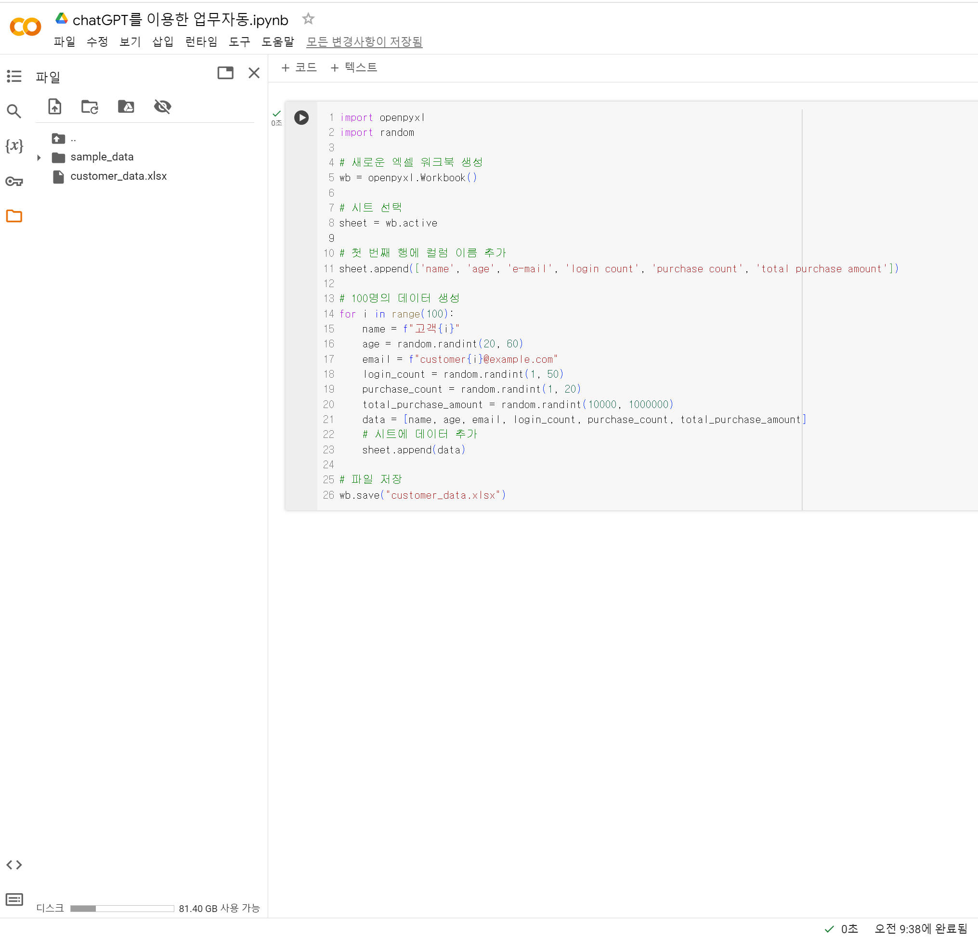Toggle showing hidden files
The height and width of the screenshot is (938, 978).
click(x=163, y=106)
